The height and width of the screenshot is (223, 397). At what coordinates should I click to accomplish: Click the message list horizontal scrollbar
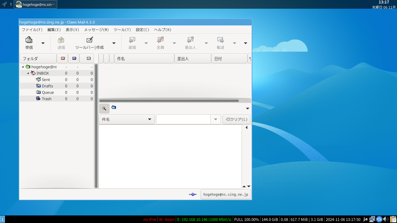coord(169,101)
